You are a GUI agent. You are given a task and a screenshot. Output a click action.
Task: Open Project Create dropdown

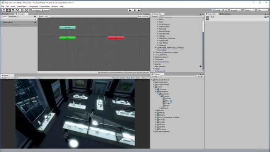coord(155,76)
